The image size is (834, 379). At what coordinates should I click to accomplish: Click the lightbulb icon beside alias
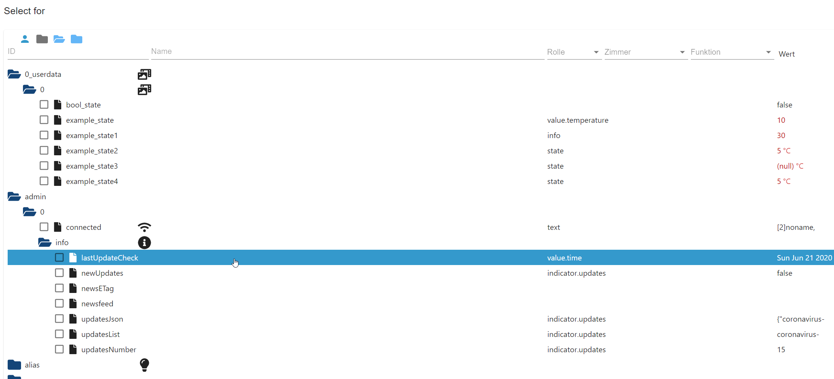144,365
